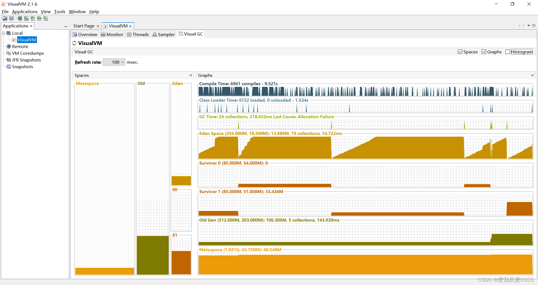Collapse the Local tree node
538x285 pixels.
(x=4, y=33)
